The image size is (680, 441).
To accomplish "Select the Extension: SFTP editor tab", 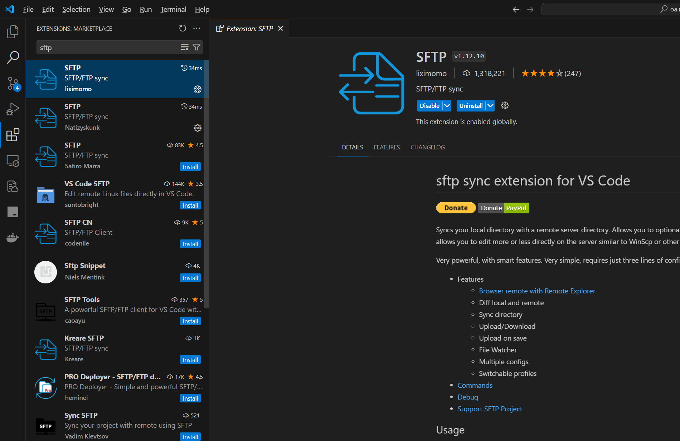I will [249, 28].
